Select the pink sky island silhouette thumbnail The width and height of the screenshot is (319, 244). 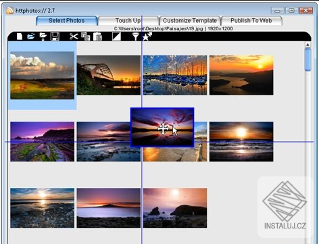(x=109, y=208)
